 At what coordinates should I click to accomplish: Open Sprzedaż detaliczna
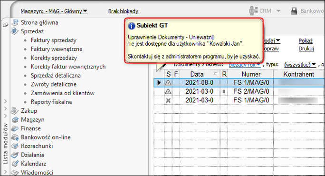(x=56, y=75)
